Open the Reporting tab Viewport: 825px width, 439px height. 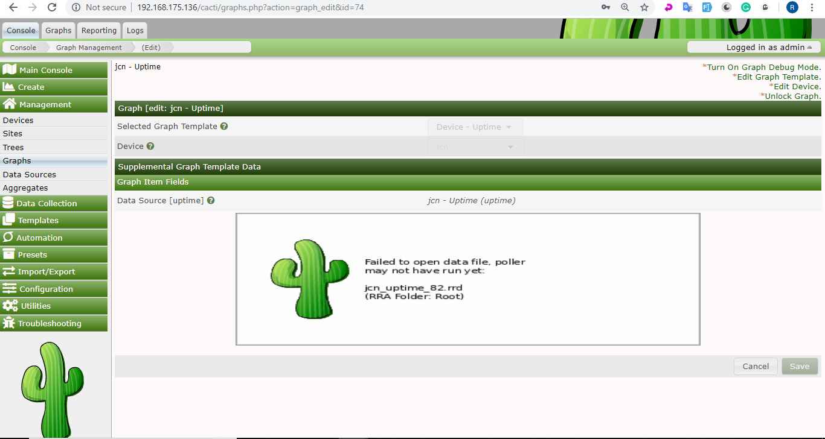(98, 30)
